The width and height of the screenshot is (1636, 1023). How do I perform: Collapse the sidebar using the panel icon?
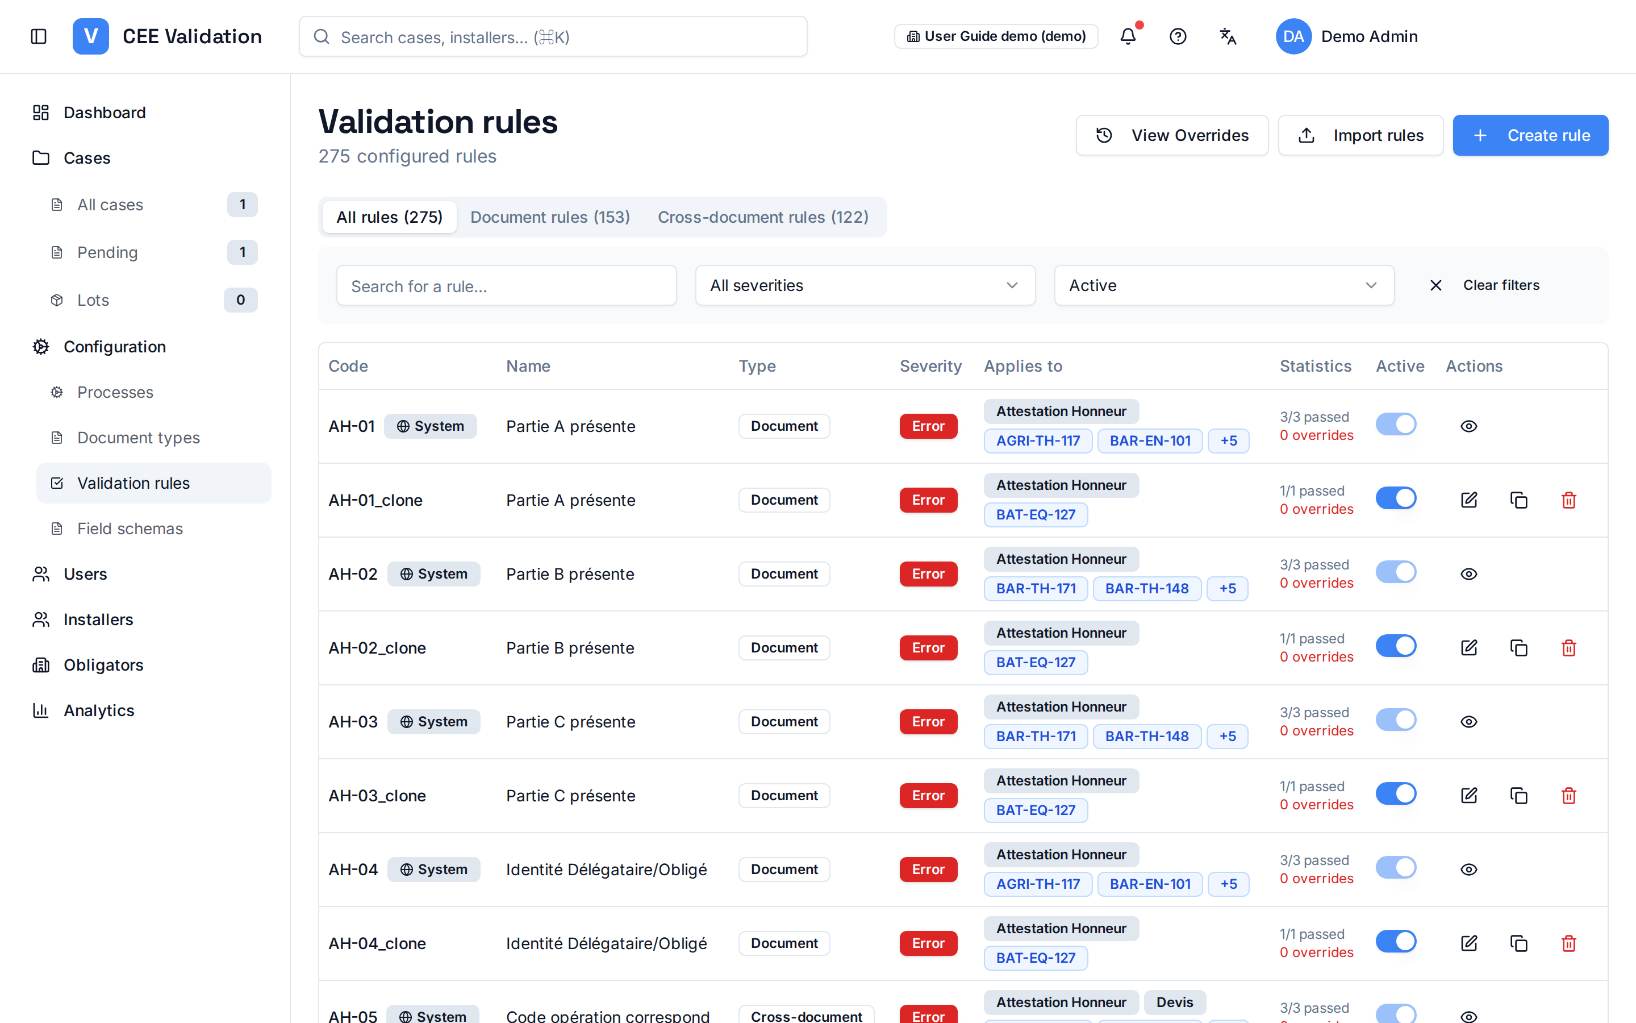(x=39, y=36)
